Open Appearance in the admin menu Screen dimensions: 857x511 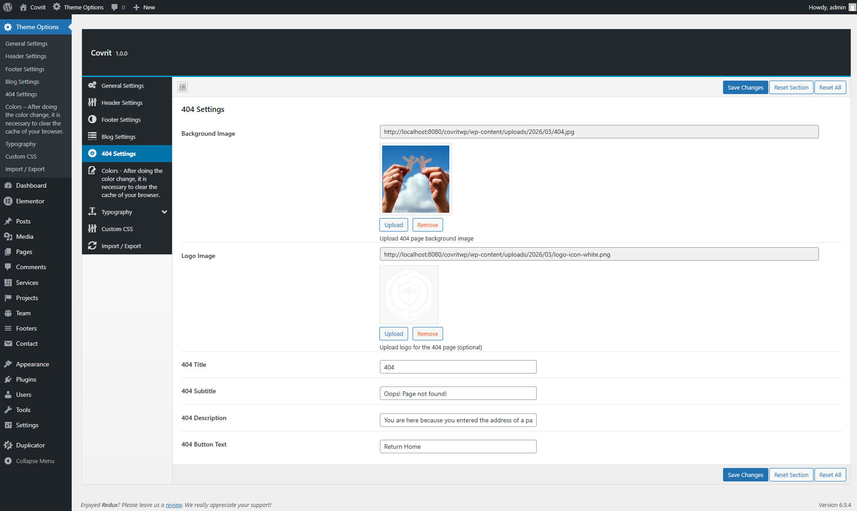(x=32, y=364)
